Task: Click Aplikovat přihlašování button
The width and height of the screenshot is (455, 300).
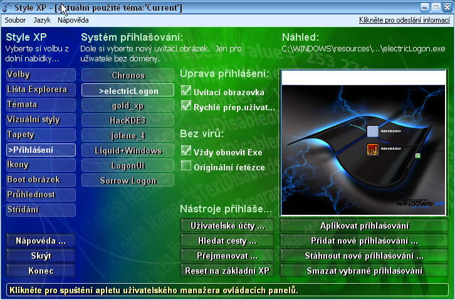Action: pyautogui.click(x=364, y=226)
